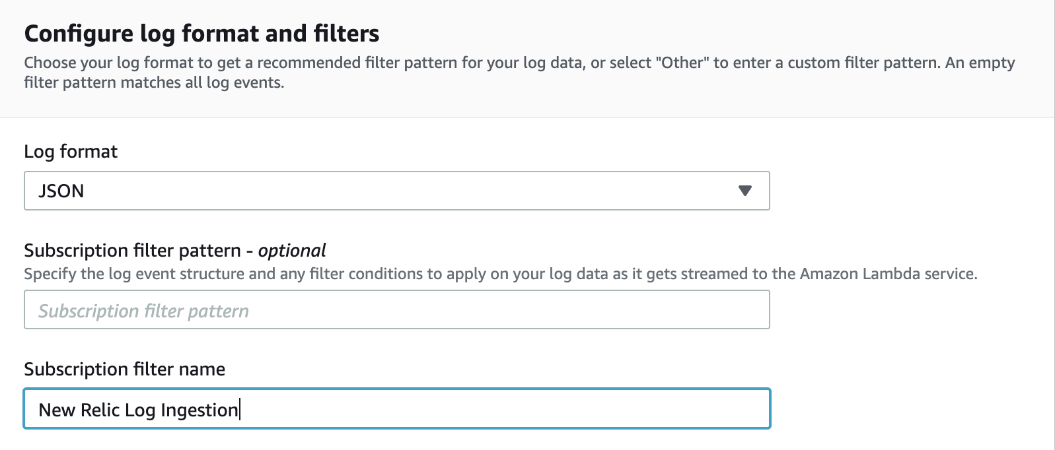This screenshot has height=450, width=1055.
Task: Click the dropdown arrow triangle in Log format
Action: [x=745, y=191]
